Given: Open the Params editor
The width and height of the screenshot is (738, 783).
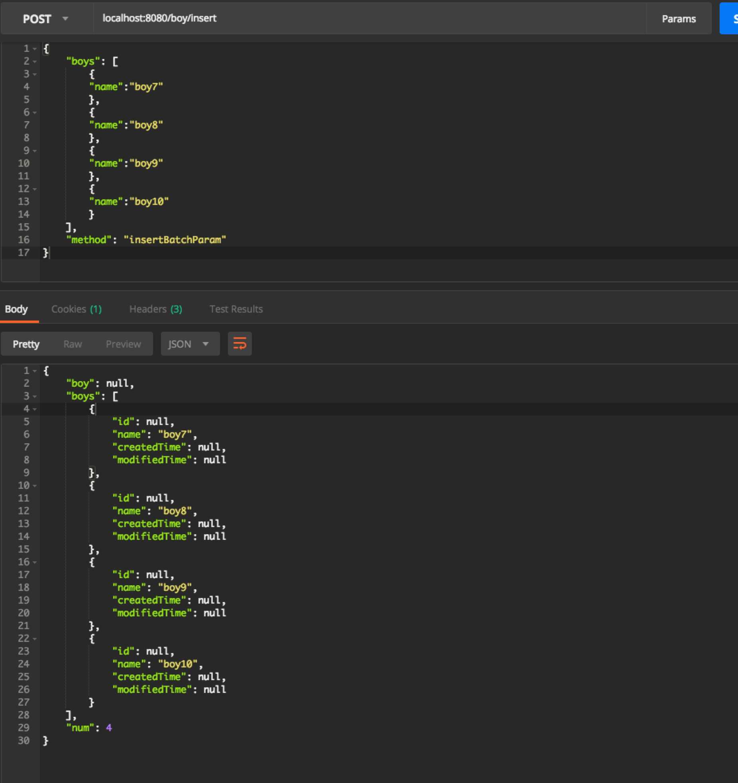Looking at the screenshot, I should (679, 19).
